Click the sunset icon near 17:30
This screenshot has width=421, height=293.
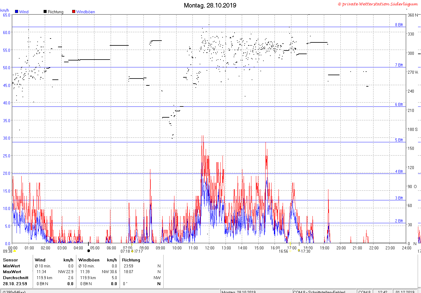[299, 250]
